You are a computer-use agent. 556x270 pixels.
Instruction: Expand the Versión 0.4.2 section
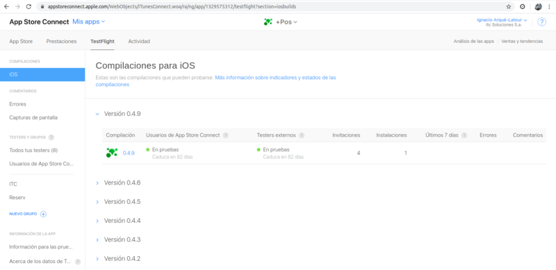click(97, 259)
